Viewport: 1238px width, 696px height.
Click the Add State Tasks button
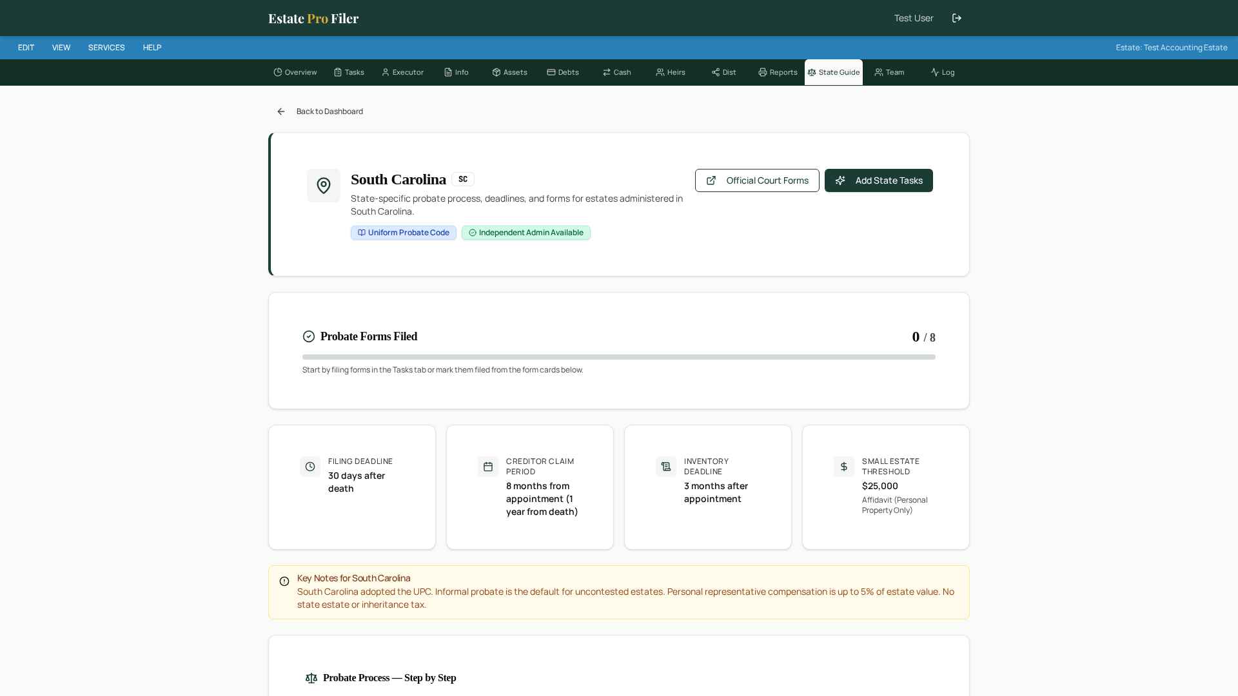[879, 180]
